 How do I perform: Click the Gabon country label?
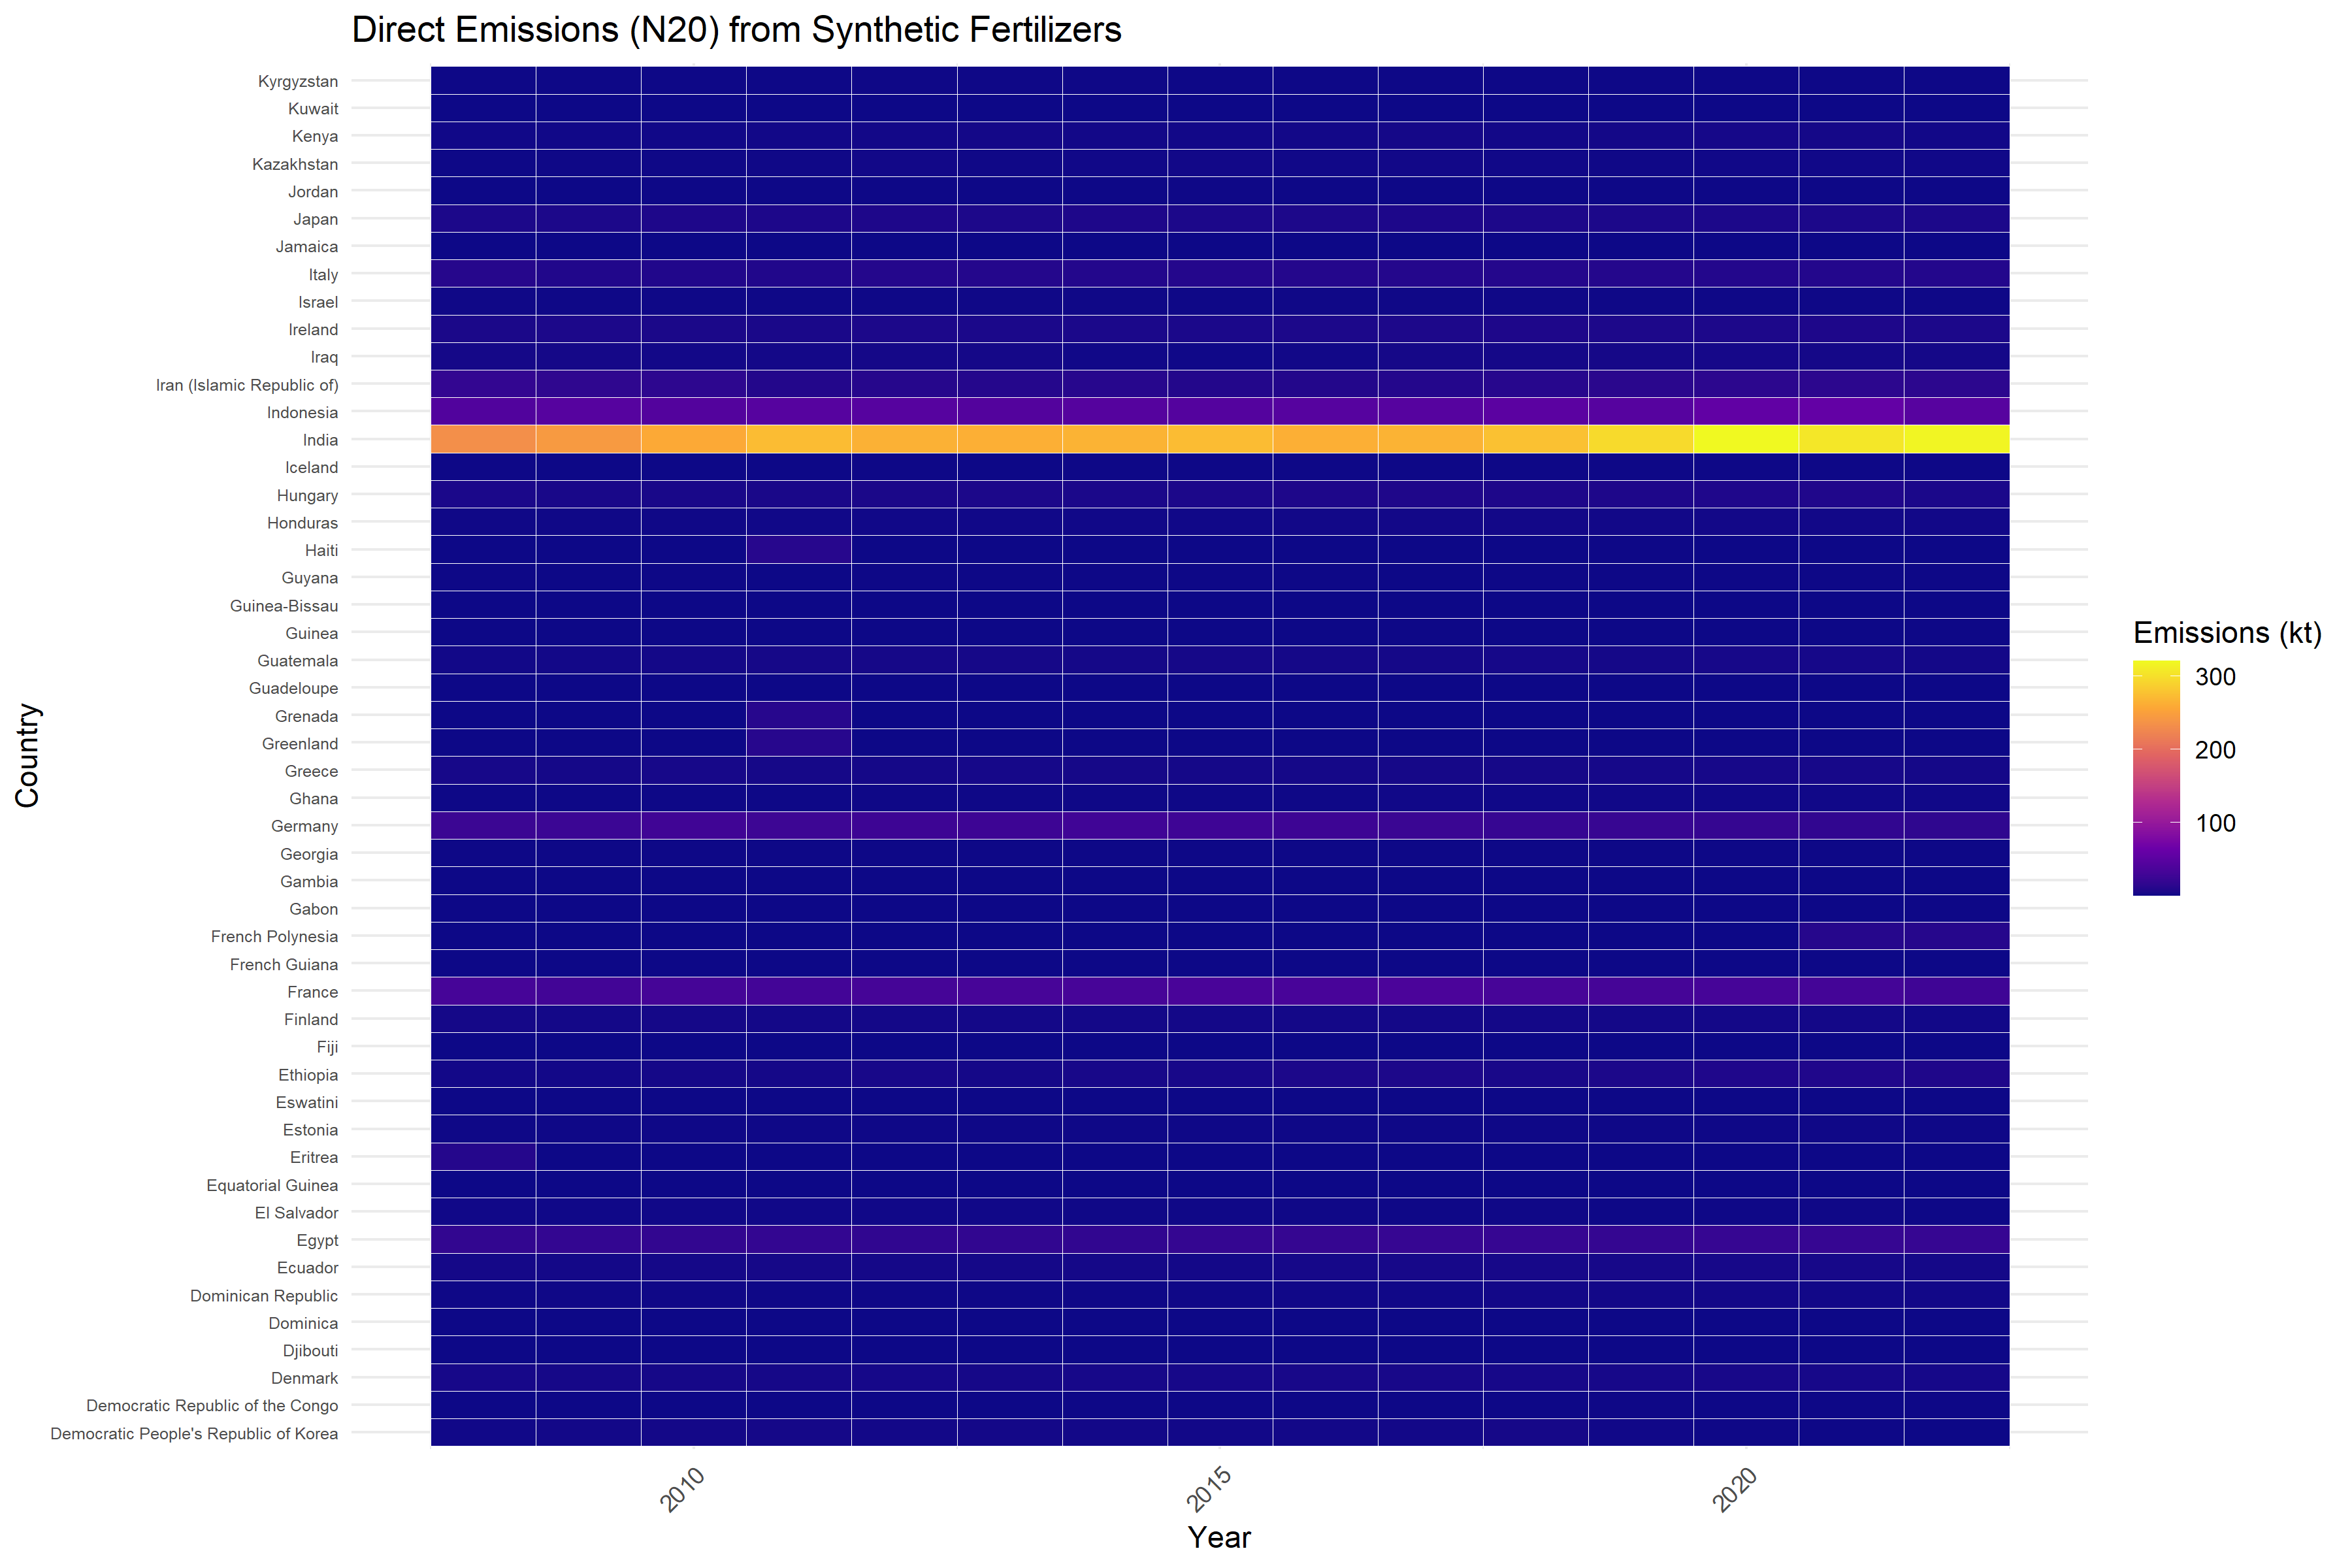[x=313, y=909]
